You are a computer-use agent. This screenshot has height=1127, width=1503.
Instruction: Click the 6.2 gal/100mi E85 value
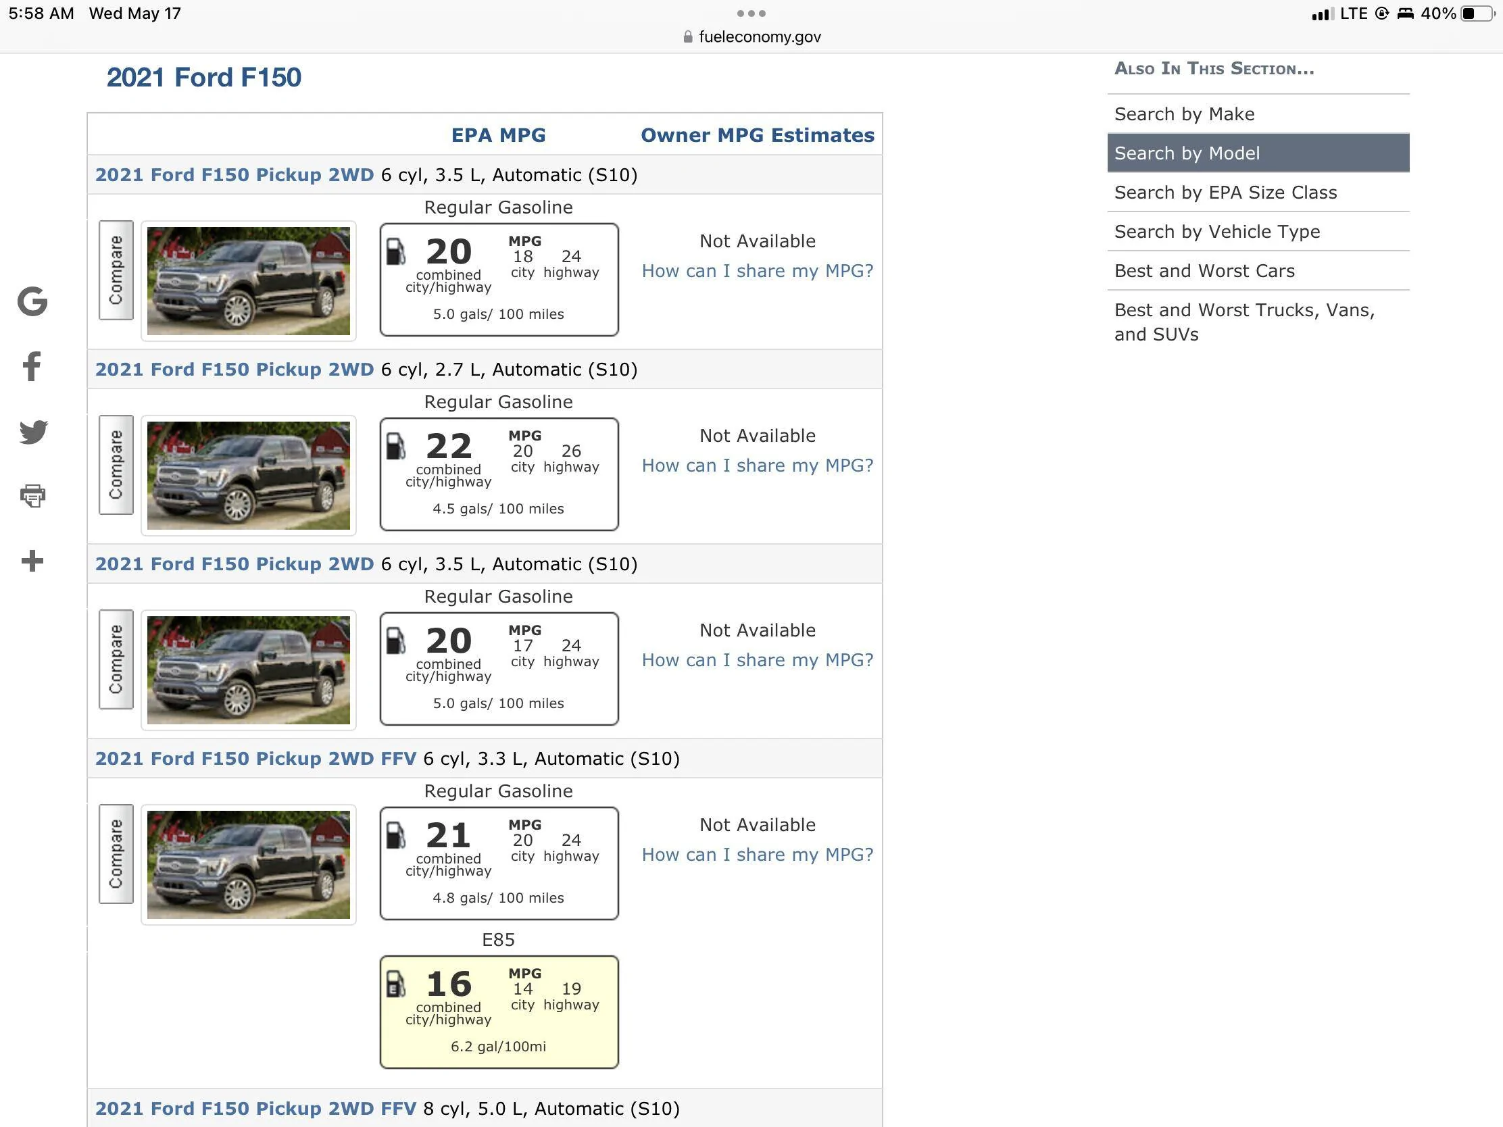(499, 1047)
